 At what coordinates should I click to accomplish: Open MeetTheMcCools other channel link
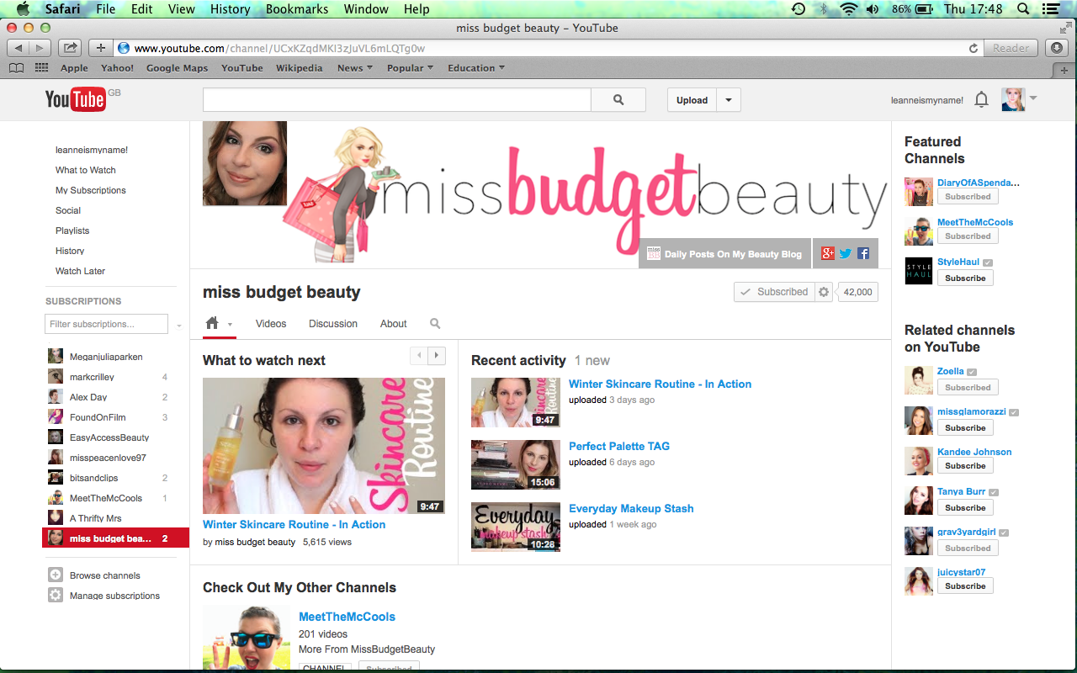[x=347, y=617]
